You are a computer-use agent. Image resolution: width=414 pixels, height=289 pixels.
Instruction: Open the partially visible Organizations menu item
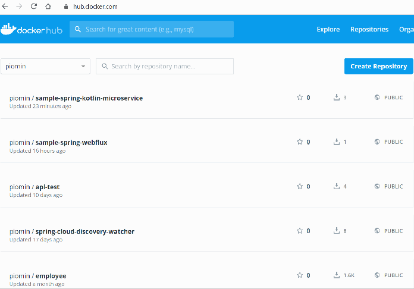click(x=406, y=29)
